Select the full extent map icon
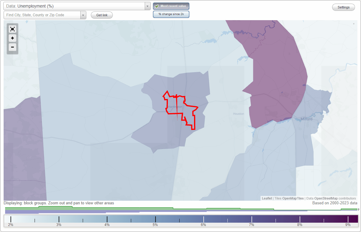The image size is (361, 232). 12,29
